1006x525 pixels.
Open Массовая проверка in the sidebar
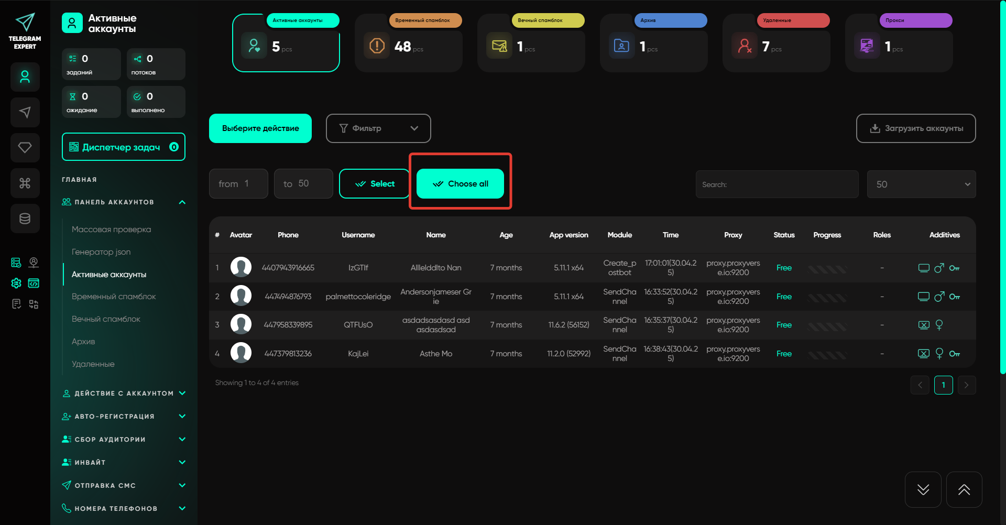(111, 229)
